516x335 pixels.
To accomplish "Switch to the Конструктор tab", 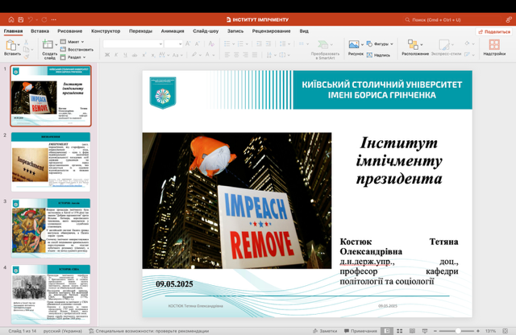I will [x=106, y=31].
